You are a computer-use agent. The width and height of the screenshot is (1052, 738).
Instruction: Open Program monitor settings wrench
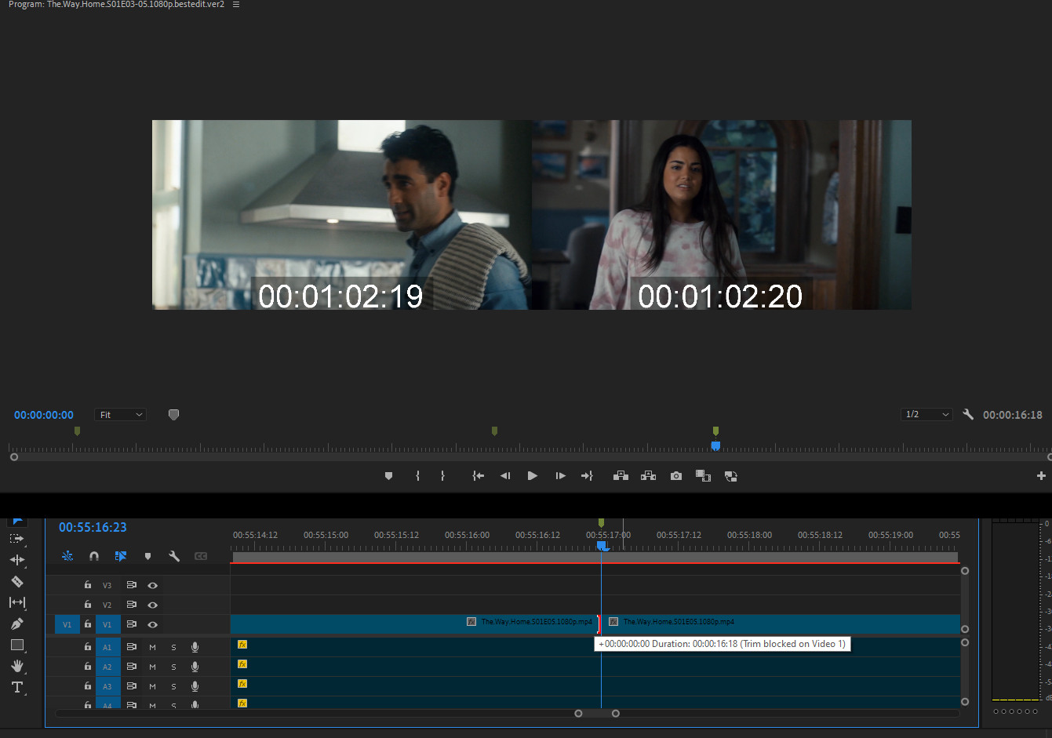(968, 414)
